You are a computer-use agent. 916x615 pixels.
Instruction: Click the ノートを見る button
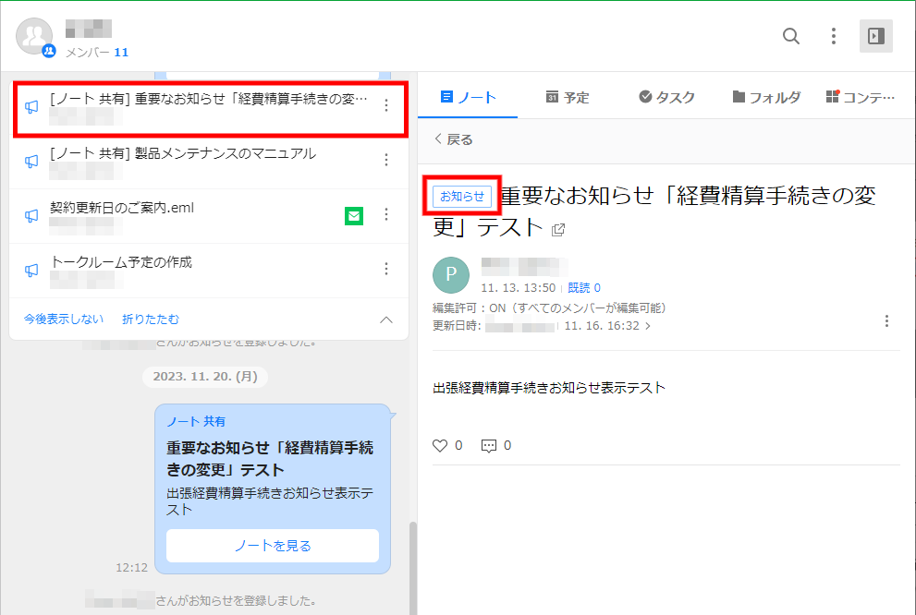273,546
